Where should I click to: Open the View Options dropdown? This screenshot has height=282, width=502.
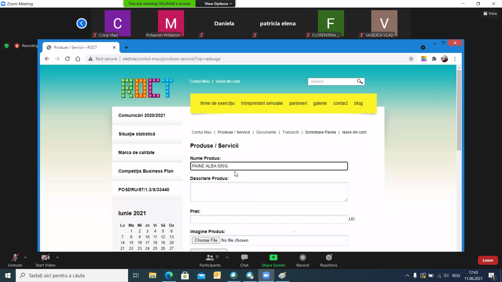click(x=218, y=4)
